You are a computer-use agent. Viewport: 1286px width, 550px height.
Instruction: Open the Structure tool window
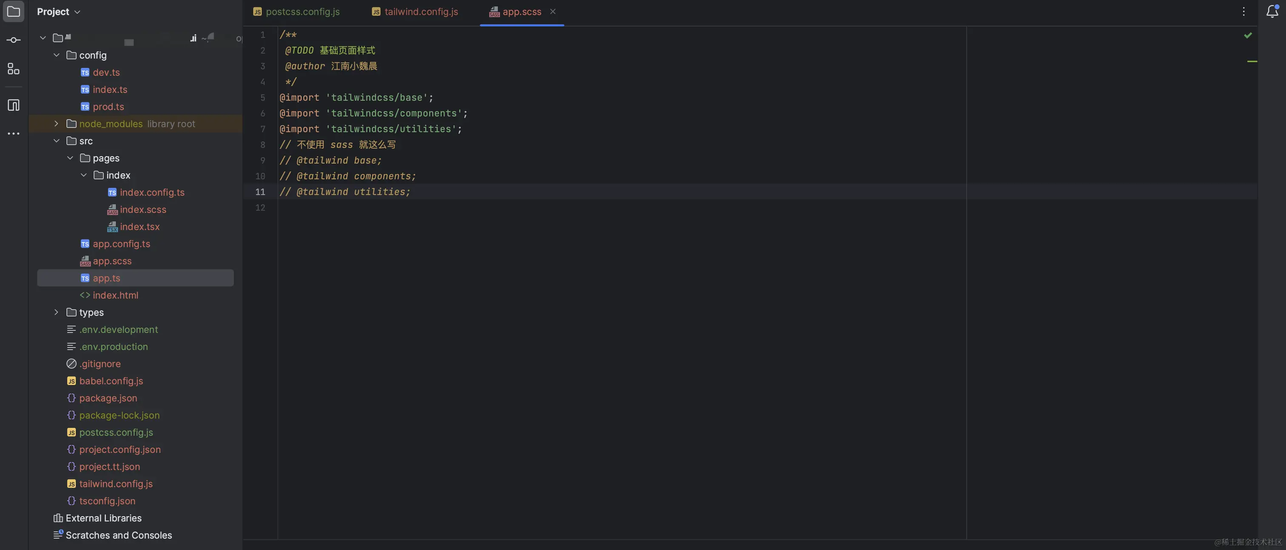(14, 69)
